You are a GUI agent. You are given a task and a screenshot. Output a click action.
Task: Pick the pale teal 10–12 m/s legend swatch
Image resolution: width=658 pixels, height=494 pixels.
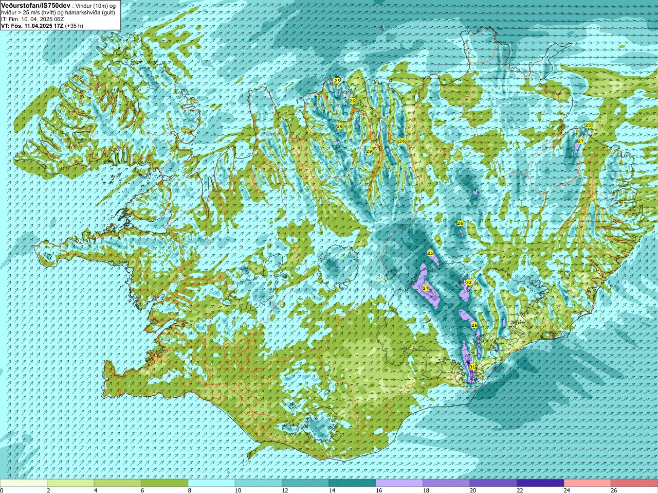tap(258, 483)
